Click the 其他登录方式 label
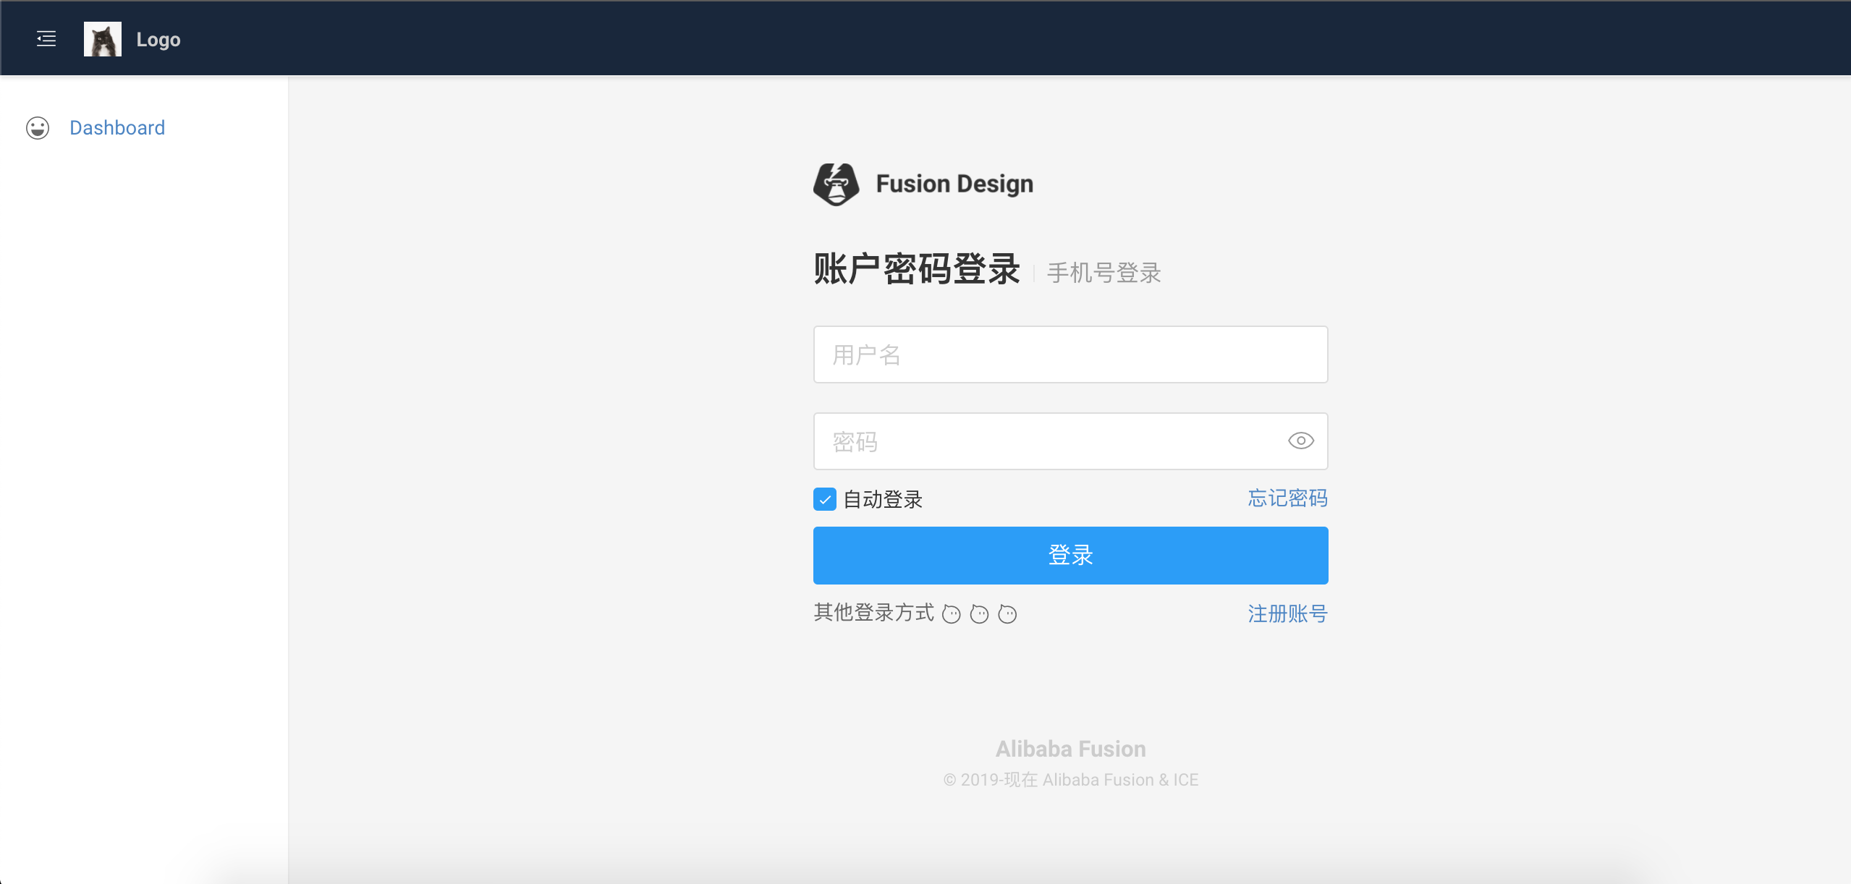The width and height of the screenshot is (1851, 884). (x=874, y=613)
